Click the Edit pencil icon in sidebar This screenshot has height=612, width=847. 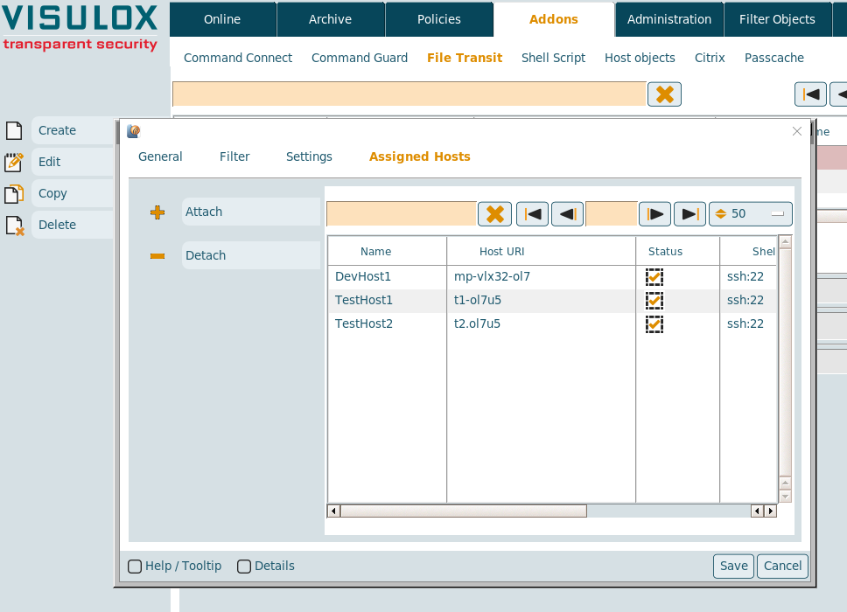point(14,162)
